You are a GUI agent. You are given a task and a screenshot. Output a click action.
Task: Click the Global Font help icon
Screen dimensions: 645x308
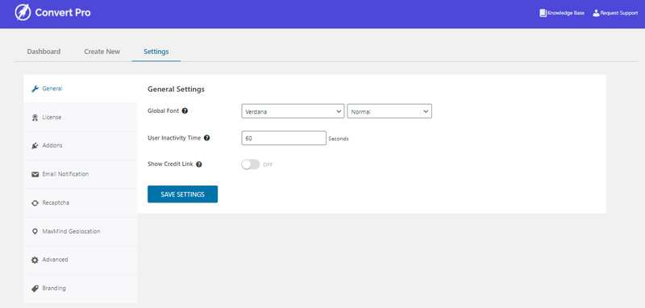point(185,110)
